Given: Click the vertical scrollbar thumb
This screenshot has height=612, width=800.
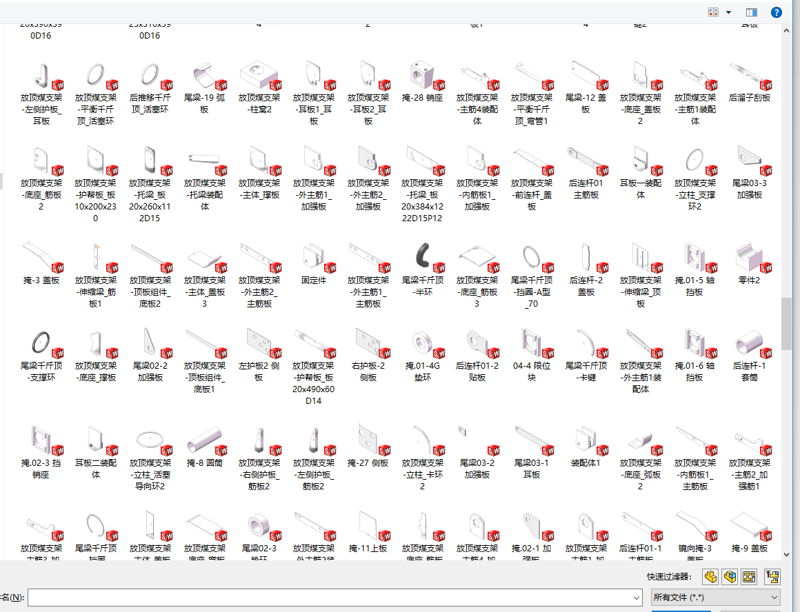Looking at the screenshot, I should 786,323.
